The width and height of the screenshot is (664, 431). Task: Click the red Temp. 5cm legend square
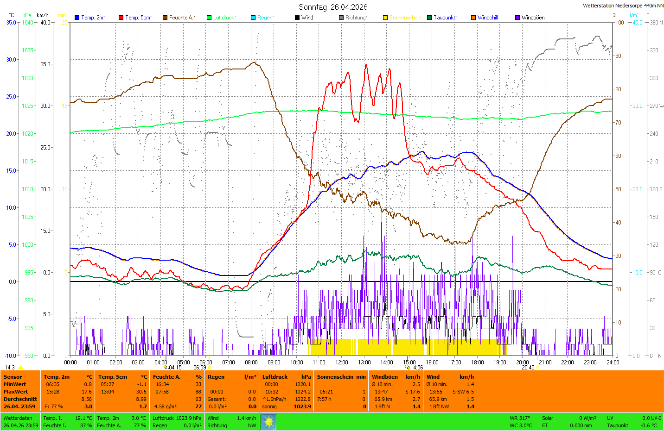(121, 18)
